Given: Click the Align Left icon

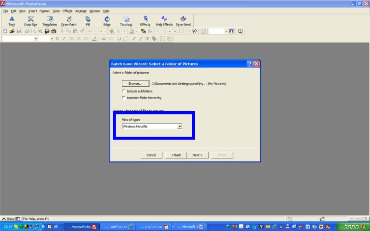Looking at the screenshot, I should point(72,38).
